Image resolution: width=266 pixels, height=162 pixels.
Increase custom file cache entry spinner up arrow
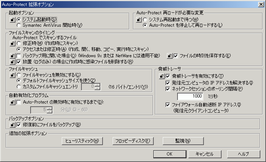[97, 85]
